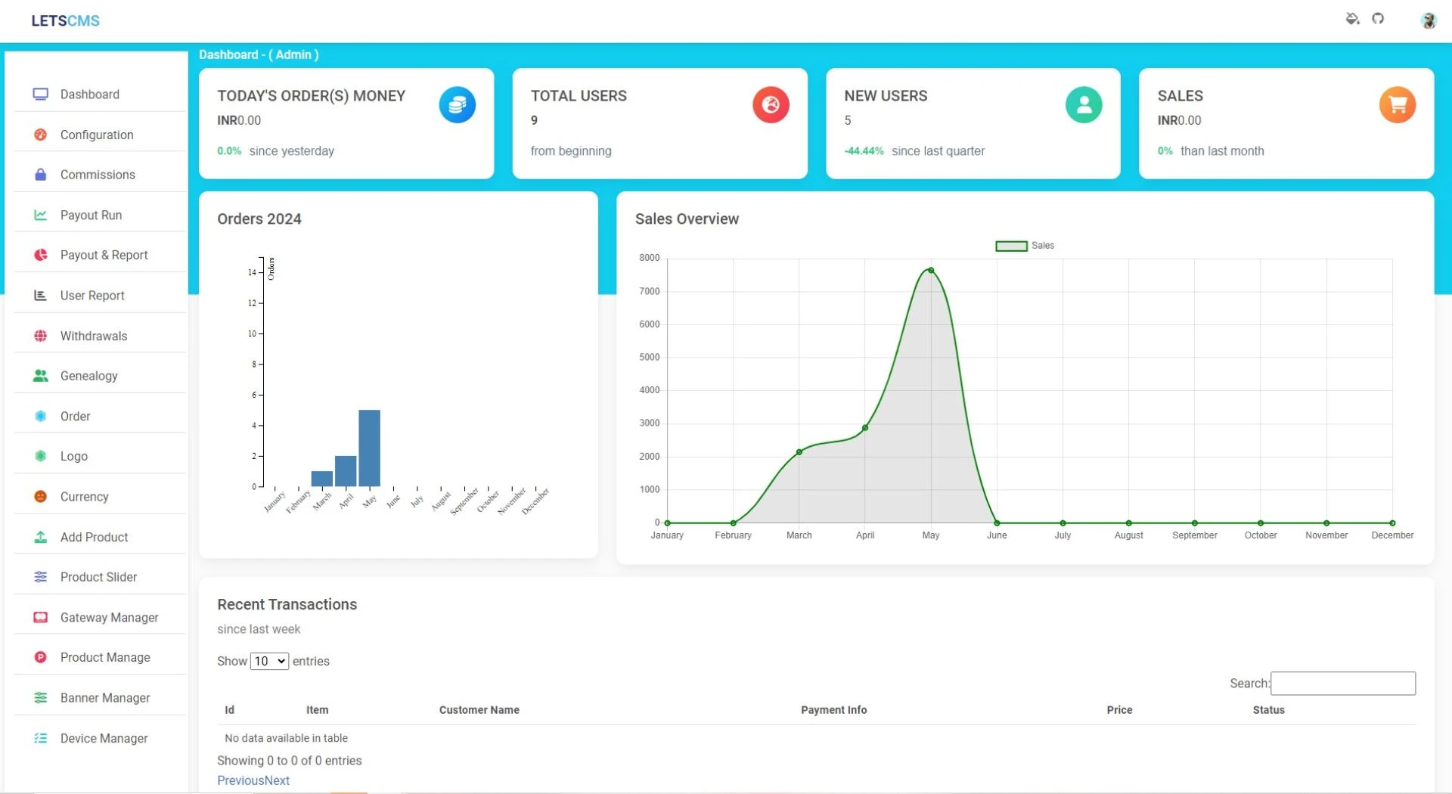Open the profile avatar menu
This screenshot has width=1452, height=794.
1429,20
